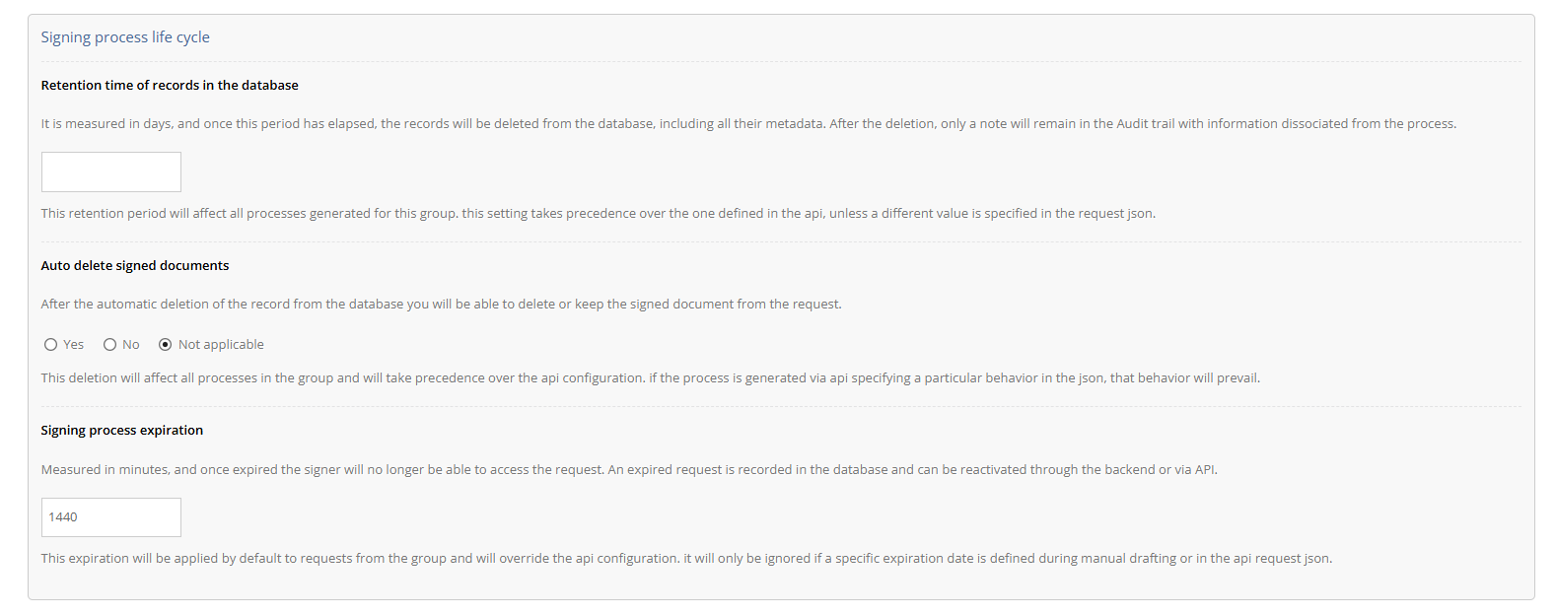Click the 'Not applicable' label text

click(x=221, y=345)
